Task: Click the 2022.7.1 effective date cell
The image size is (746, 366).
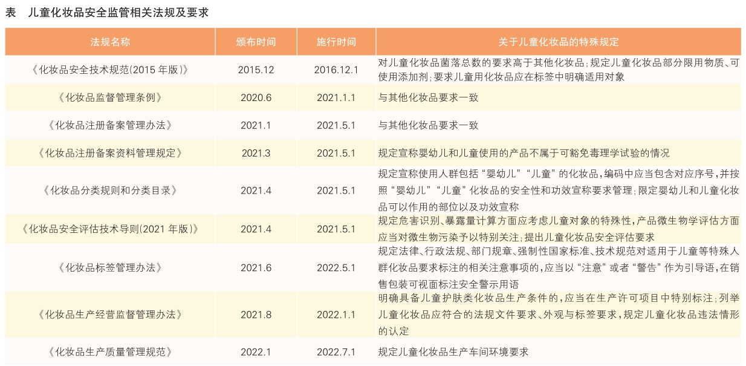Action: pos(336,351)
